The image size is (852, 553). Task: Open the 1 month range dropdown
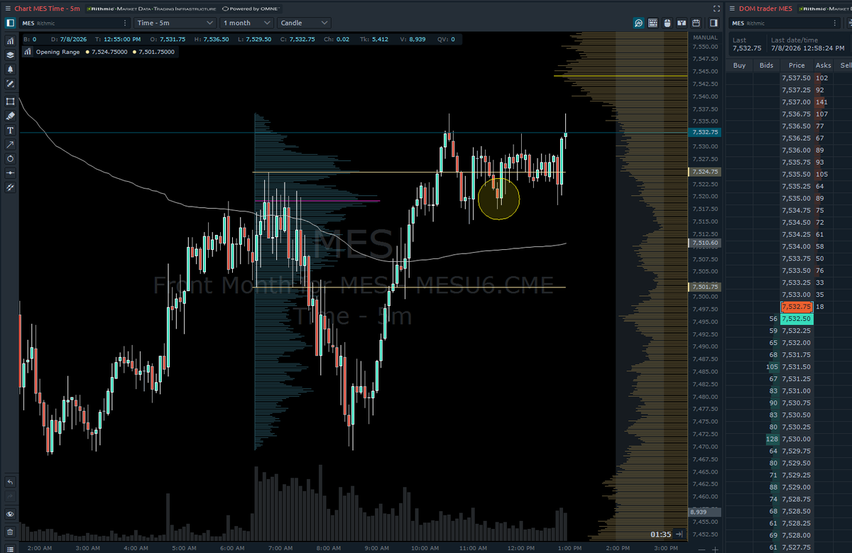pyautogui.click(x=246, y=23)
